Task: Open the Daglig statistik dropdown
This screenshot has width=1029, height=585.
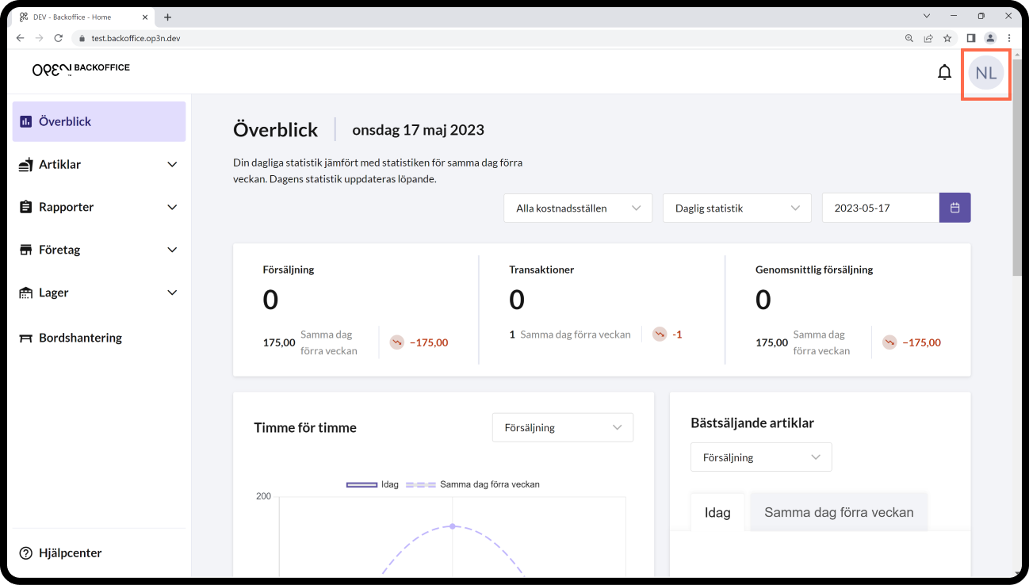Action: tap(736, 208)
